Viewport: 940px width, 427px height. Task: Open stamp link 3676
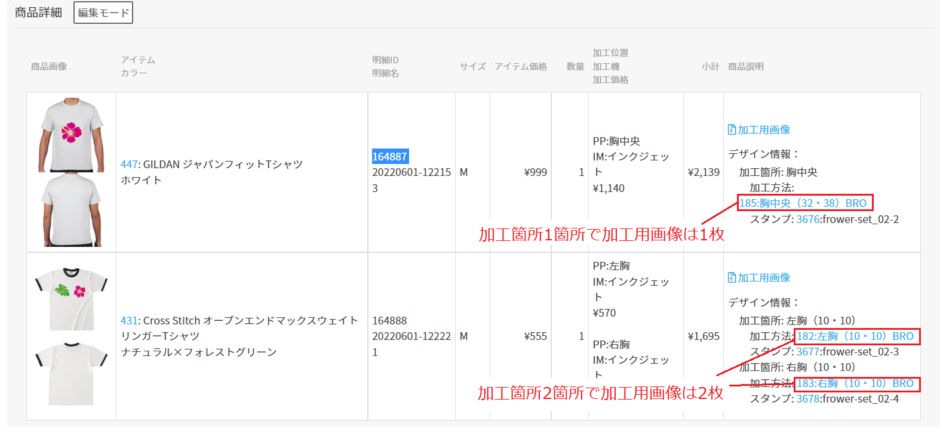point(808,219)
